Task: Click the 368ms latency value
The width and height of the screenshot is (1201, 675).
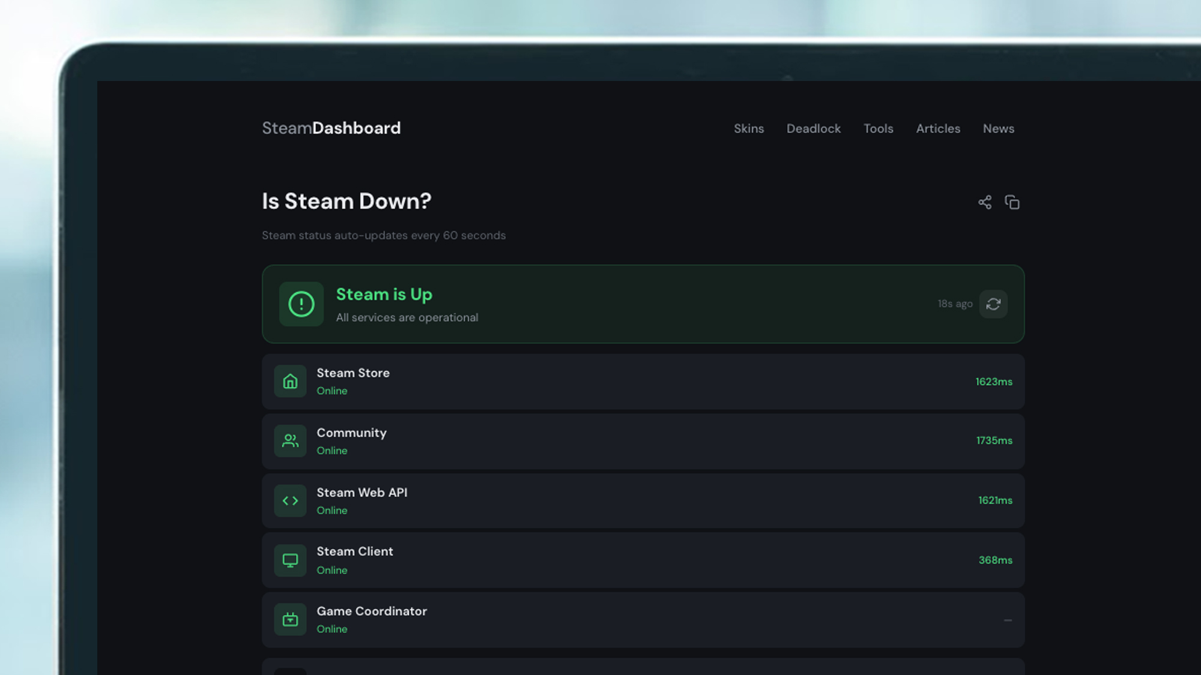Action: point(995,560)
